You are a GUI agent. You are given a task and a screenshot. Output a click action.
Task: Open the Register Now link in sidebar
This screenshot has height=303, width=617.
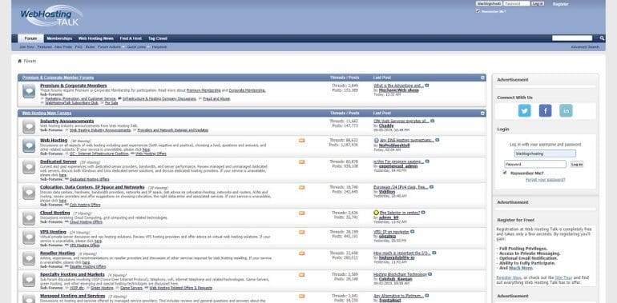(x=509, y=277)
